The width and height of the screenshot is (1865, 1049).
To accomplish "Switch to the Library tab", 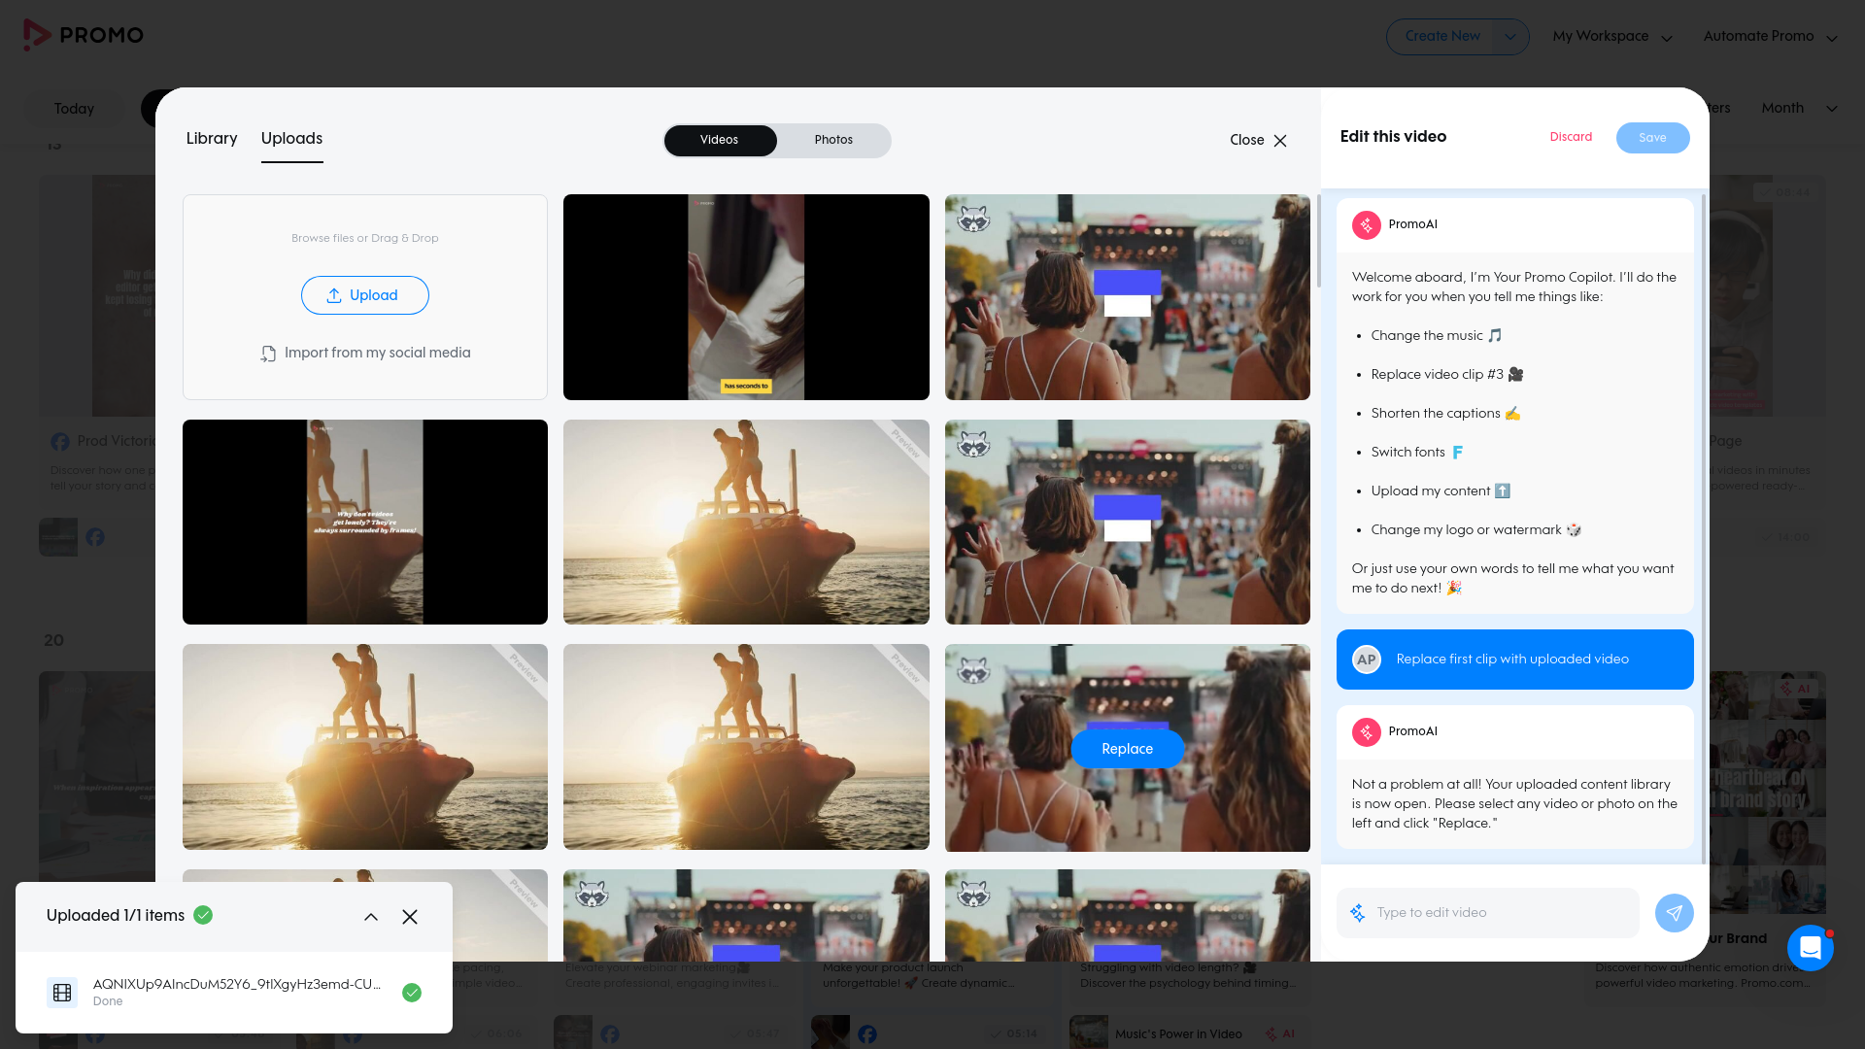I will click(212, 139).
